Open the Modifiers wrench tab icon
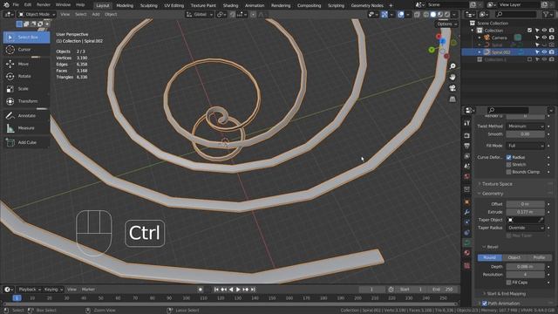The height and width of the screenshot is (314, 558). tap(467, 212)
